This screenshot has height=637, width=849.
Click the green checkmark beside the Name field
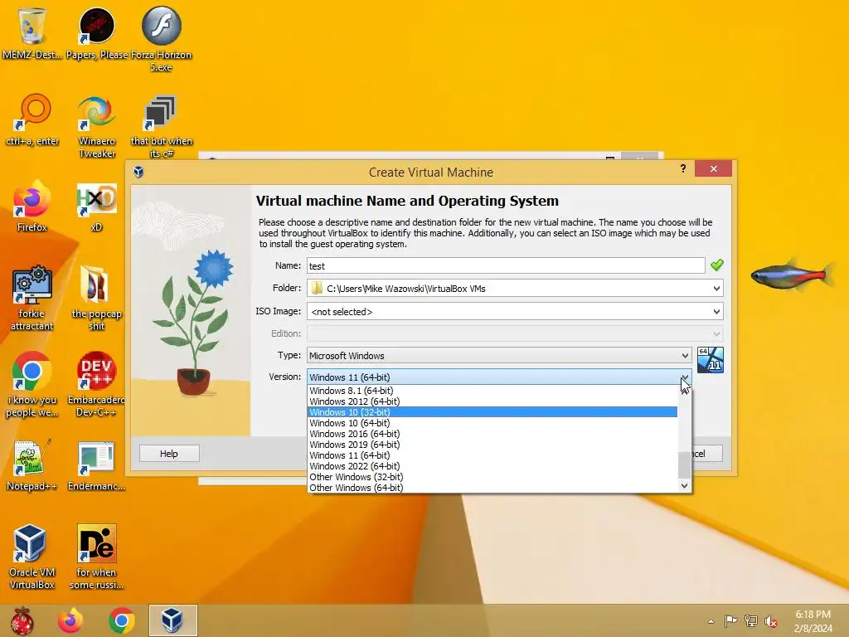coord(717,265)
